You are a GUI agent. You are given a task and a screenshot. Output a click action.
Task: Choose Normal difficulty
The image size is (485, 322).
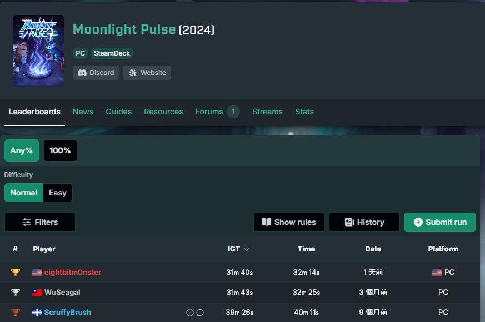[x=23, y=193]
